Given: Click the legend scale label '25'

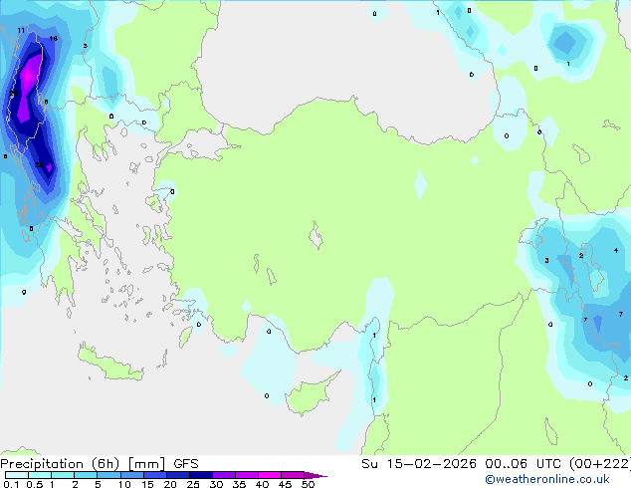Looking at the screenshot, I should [193, 484].
